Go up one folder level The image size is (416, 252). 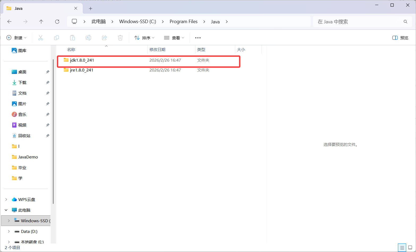point(41,22)
